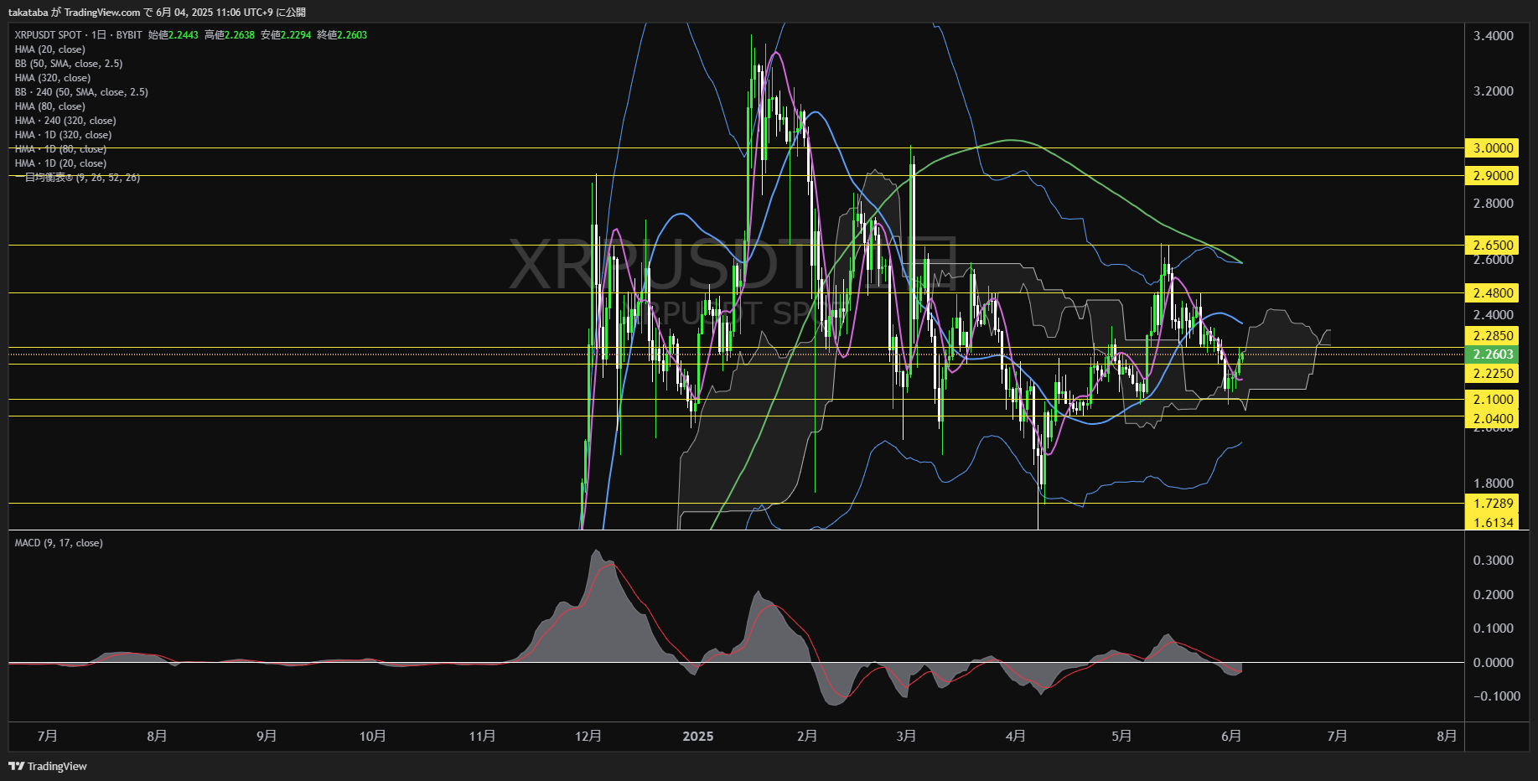1538x781 pixels.
Task: Select the yellow 2.9000 price line label
Action: [x=1492, y=175]
